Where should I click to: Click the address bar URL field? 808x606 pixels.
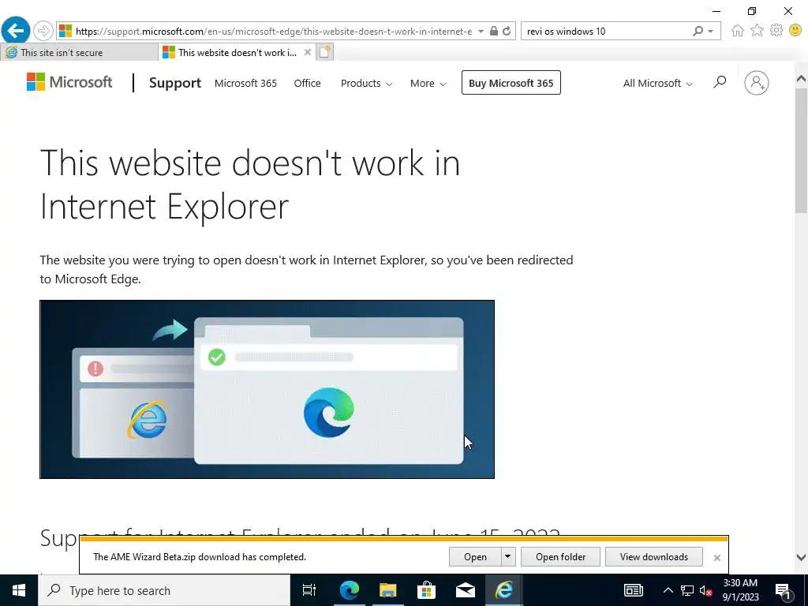coord(273,31)
